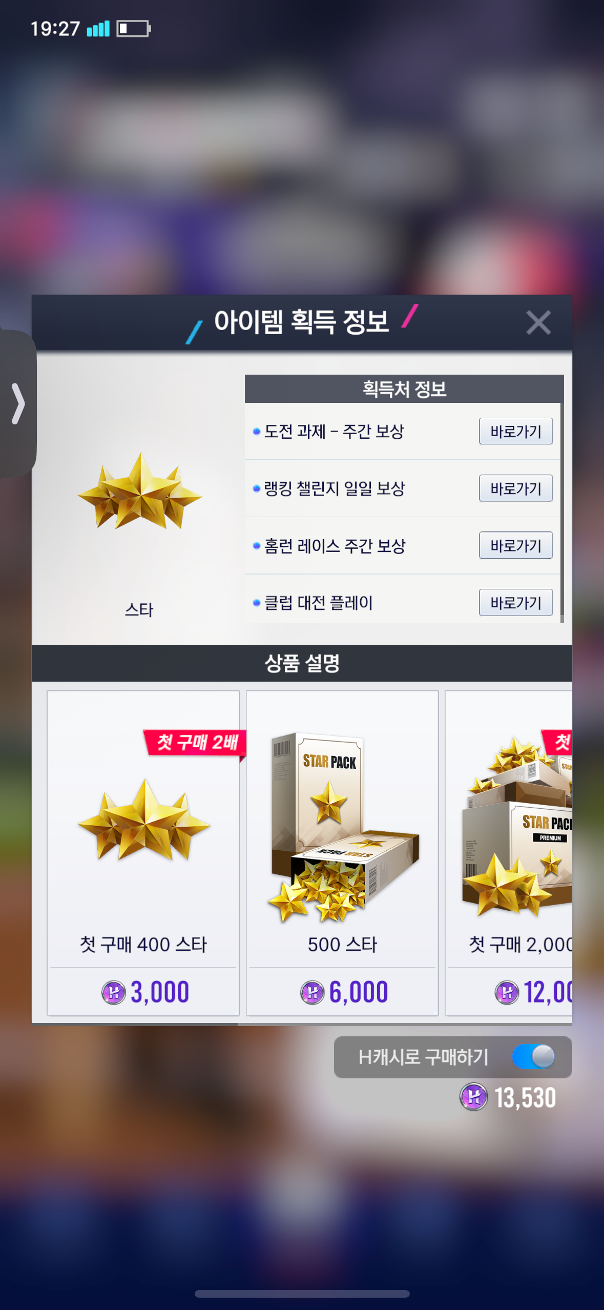Click the horizontal product list scroll indicator
The image size is (604, 1310).
point(135,1025)
